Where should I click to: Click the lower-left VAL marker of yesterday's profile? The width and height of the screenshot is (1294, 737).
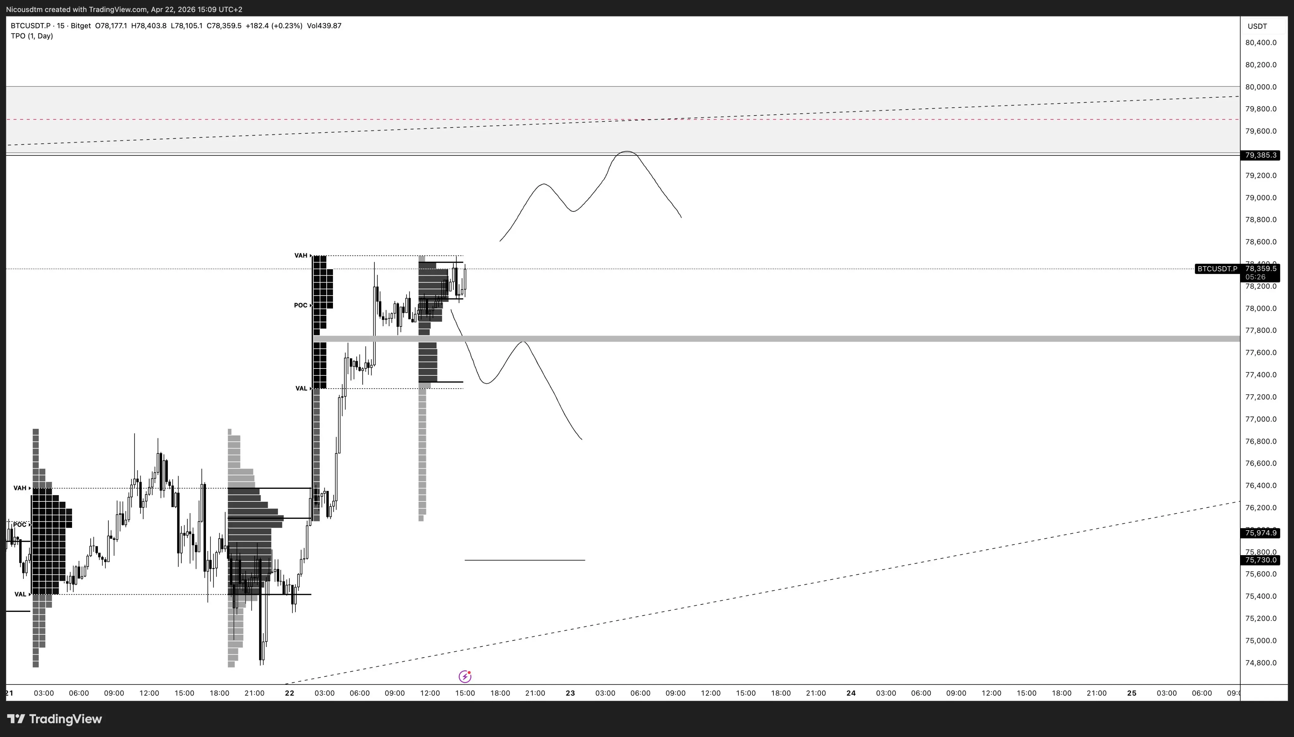(22, 594)
